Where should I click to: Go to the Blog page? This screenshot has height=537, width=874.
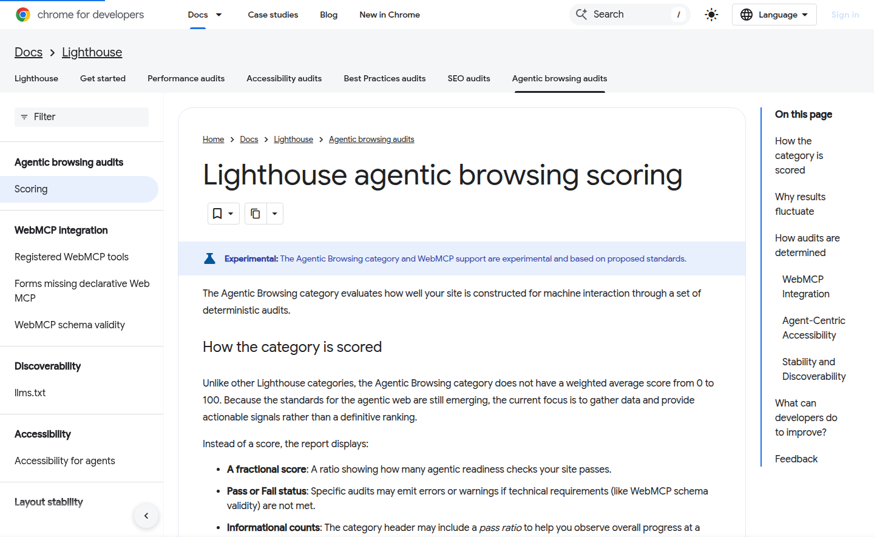pos(328,15)
